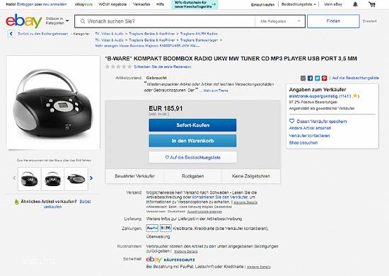Image resolution: width=389 pixels, height=276 pixels.
Task: Expand the Beobachtungsliste dropdown in header
Action: click(x=298, y=4)
